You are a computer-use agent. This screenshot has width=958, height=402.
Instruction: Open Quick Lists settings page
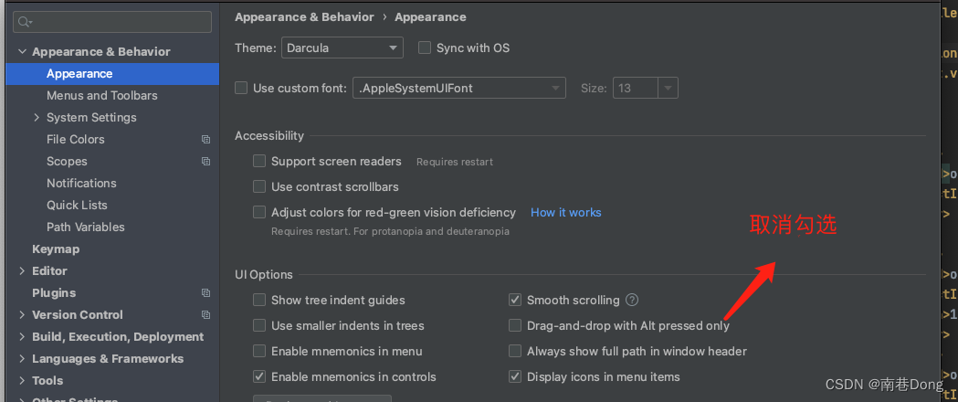[x=77, y=206]
